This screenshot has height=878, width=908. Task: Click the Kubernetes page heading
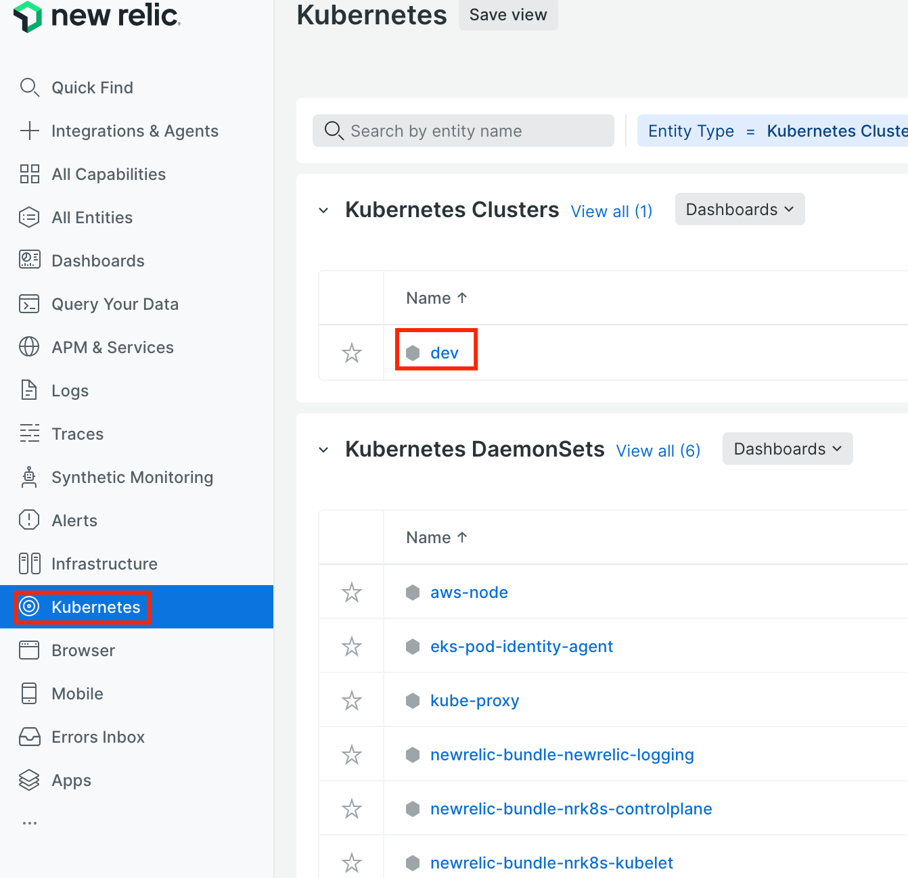(371, 15)
